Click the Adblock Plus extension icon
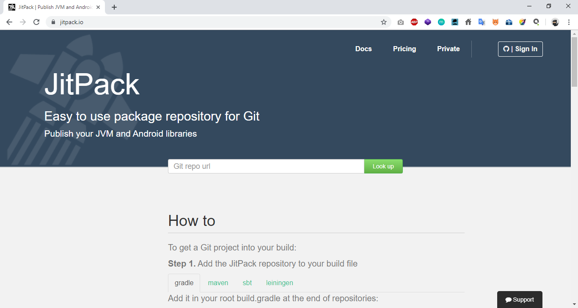This screenshot has width=578, height=308. tap(414, 22)
